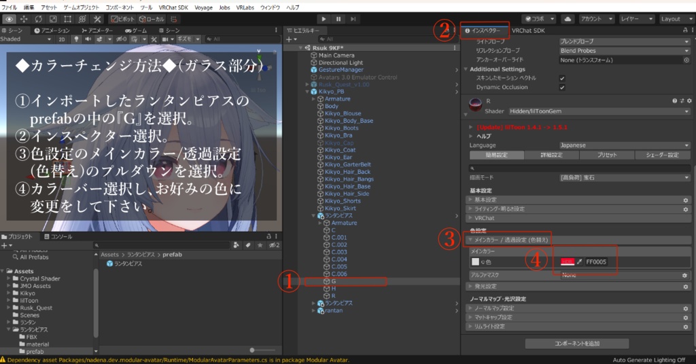Open gear for 基本設定 section
The width and height of the screenshot is (696, 364).
coord(686,200)
